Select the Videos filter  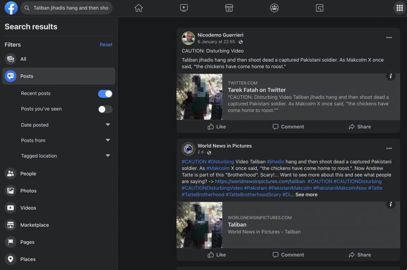tap(58, 208)
